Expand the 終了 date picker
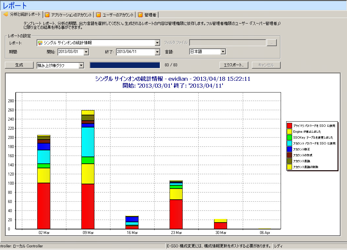Viewport: 347px width, 250px height. pos(157,52)
